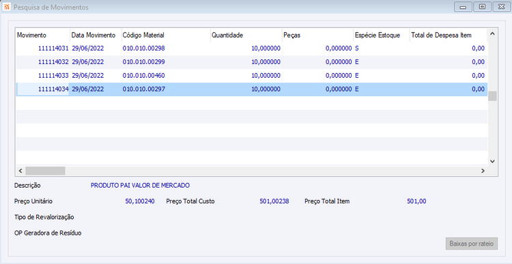Select row with material code 010.010.00460

tap(252, 76)
